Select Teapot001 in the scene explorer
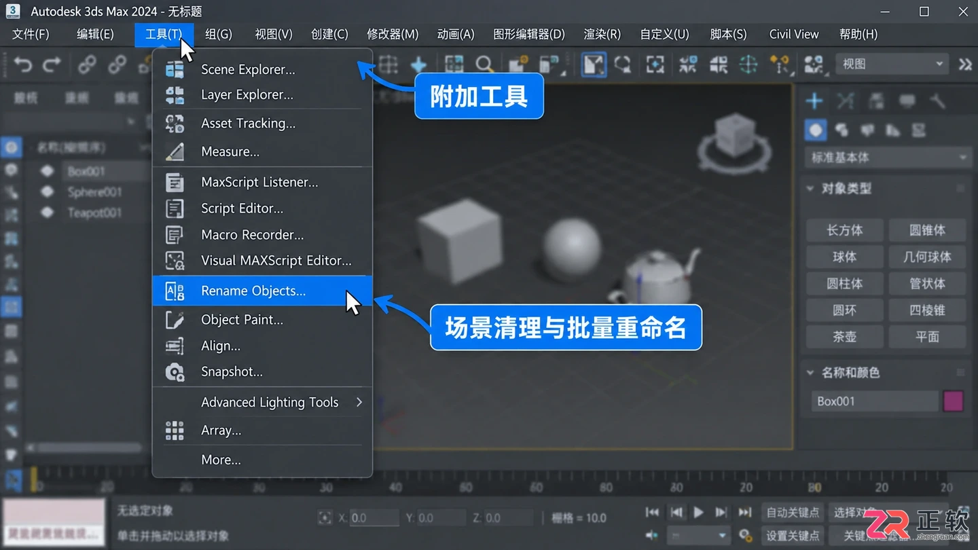The image size is (978, 550). (x=94, y=213)
